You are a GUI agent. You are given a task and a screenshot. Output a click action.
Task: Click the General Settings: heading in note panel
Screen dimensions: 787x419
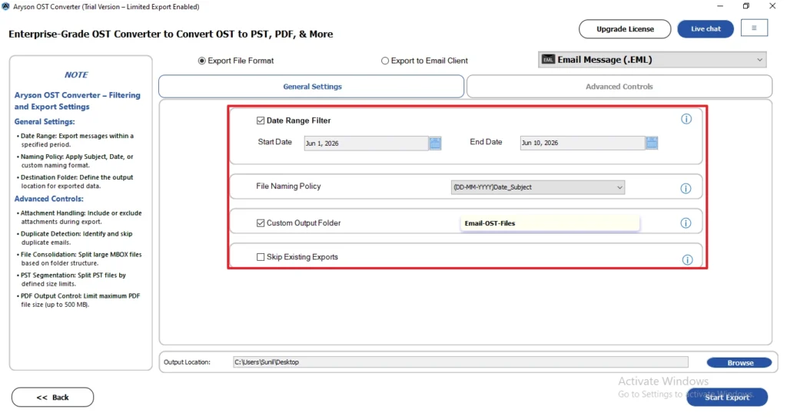pyautogui.click(x=44, y=122)
